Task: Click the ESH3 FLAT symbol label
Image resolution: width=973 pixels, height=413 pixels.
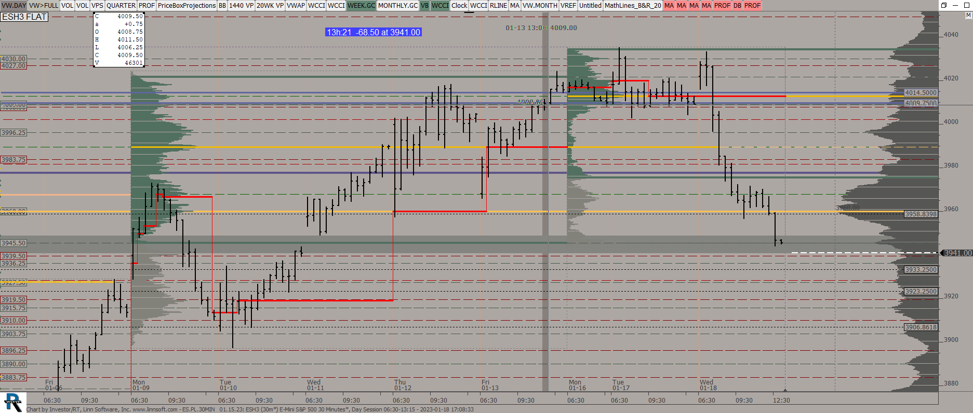Action: [x=24, y=17]
